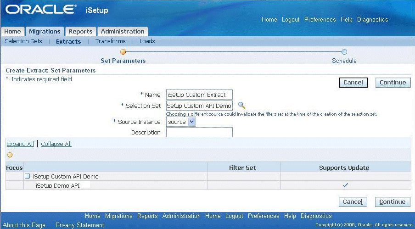This screenshot has height=229, width=415.
Task: Go to the Administration tab
Action: click(x=123, y=32)
